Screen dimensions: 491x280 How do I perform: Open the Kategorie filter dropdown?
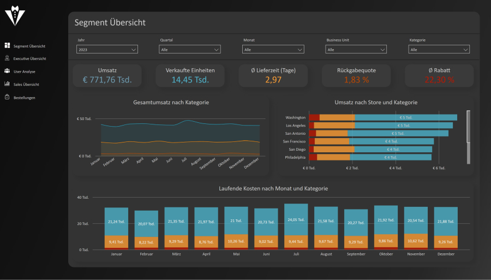click(x=439, y=50)
